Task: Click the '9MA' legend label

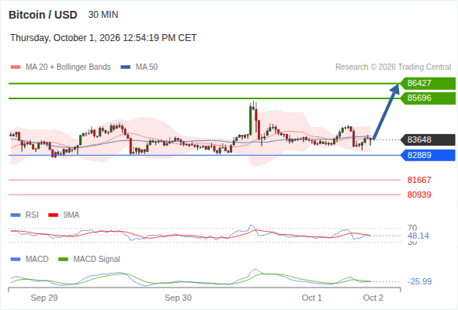Action: point(71,215)
